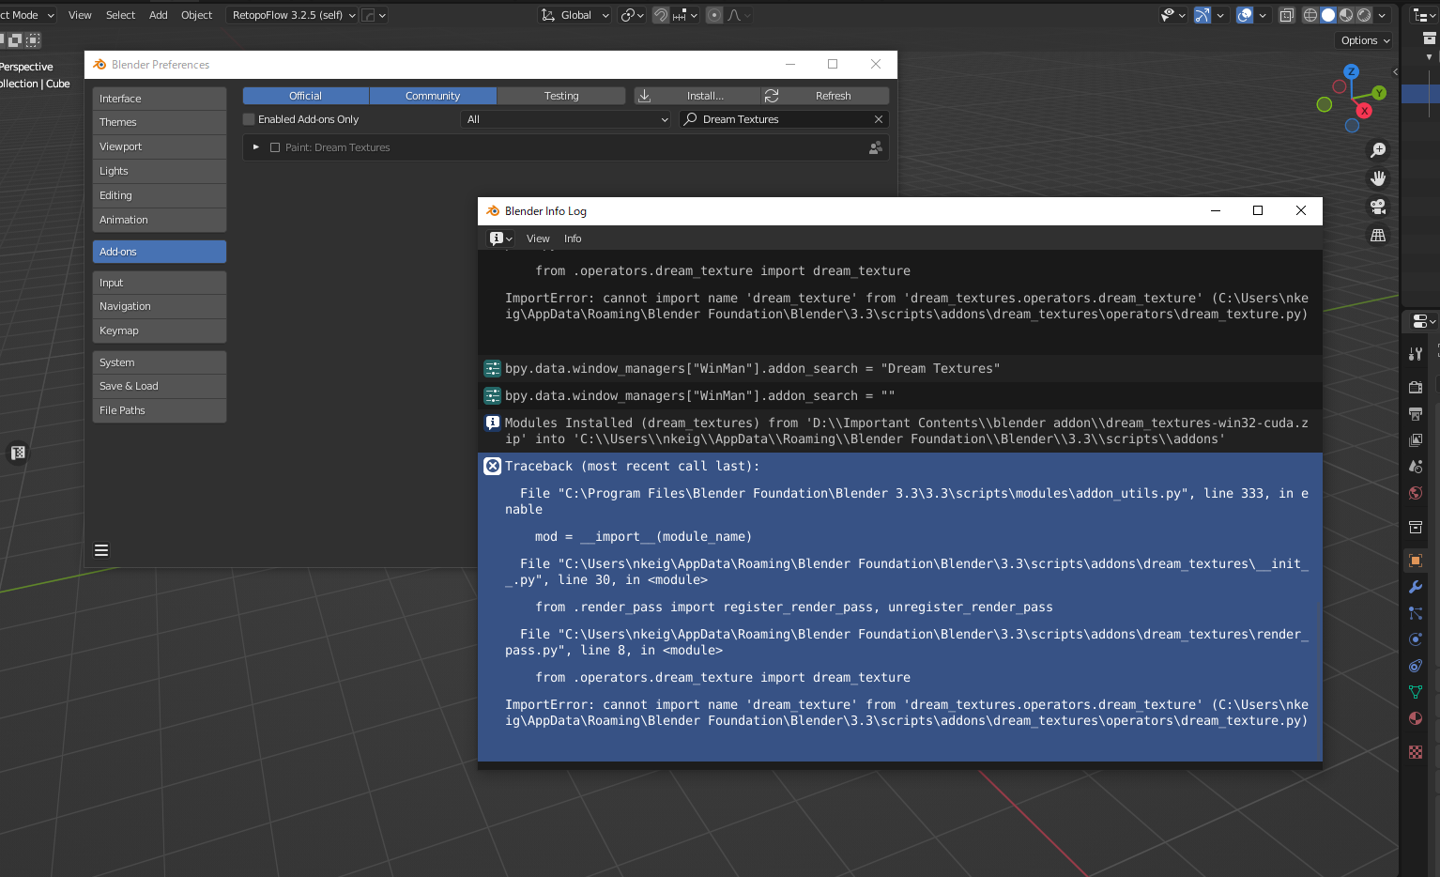
Task: Click the red X axis gizmo ball
Action: 1364,111
